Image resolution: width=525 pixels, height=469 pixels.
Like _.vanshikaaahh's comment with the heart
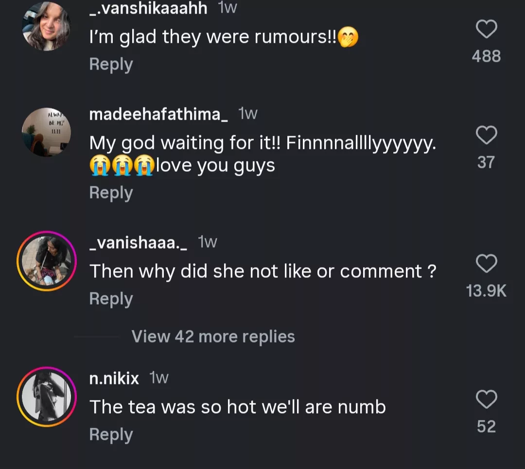[486, 29]
